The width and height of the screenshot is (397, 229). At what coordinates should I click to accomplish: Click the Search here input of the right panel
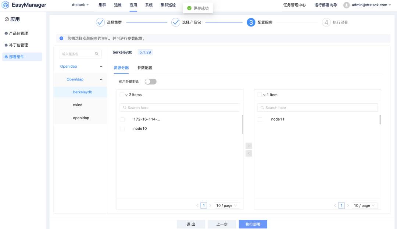317,107
